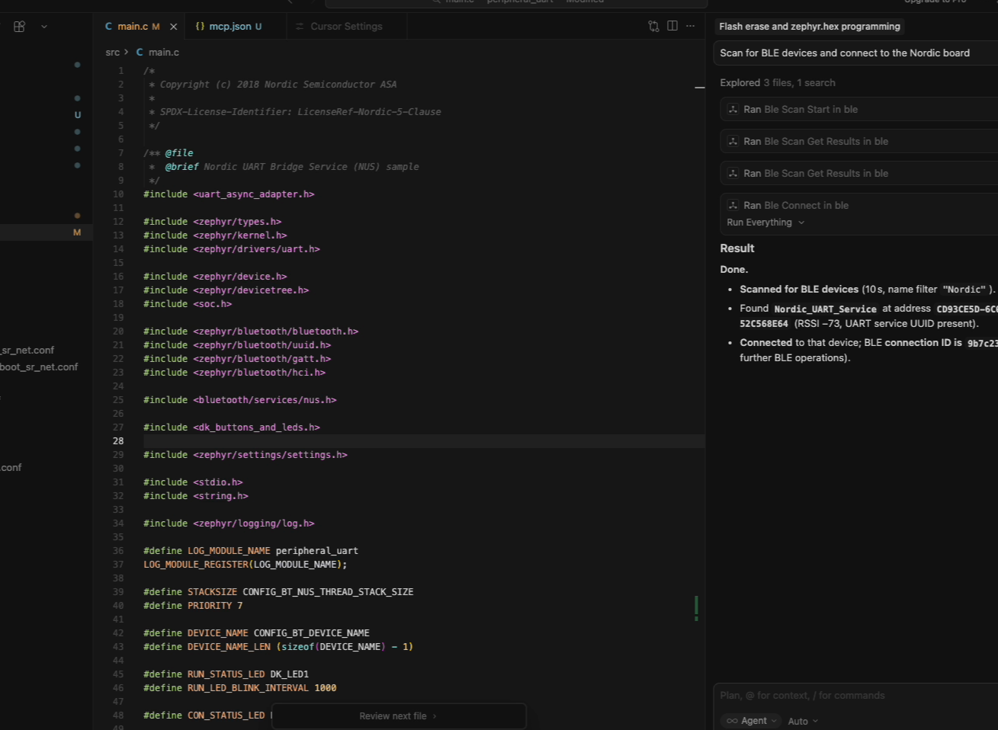Click the sliders icon on Cursor Settings tab
Image resolution: width=998 pixels, height=730 pixels.
(x=299, y=27)
